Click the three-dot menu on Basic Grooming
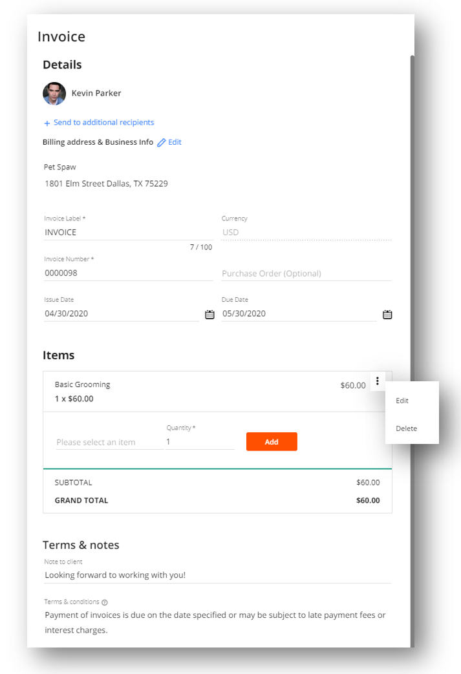The image size is (461, 674). click(x=377, y=381)
